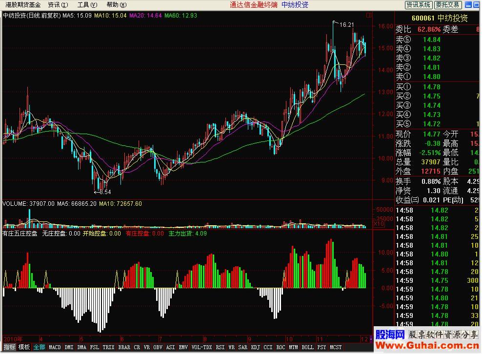Switch to the ROC indicator
Image resolution: width=482 pixels, height=354 pixels.
click(x=281, y=347)
